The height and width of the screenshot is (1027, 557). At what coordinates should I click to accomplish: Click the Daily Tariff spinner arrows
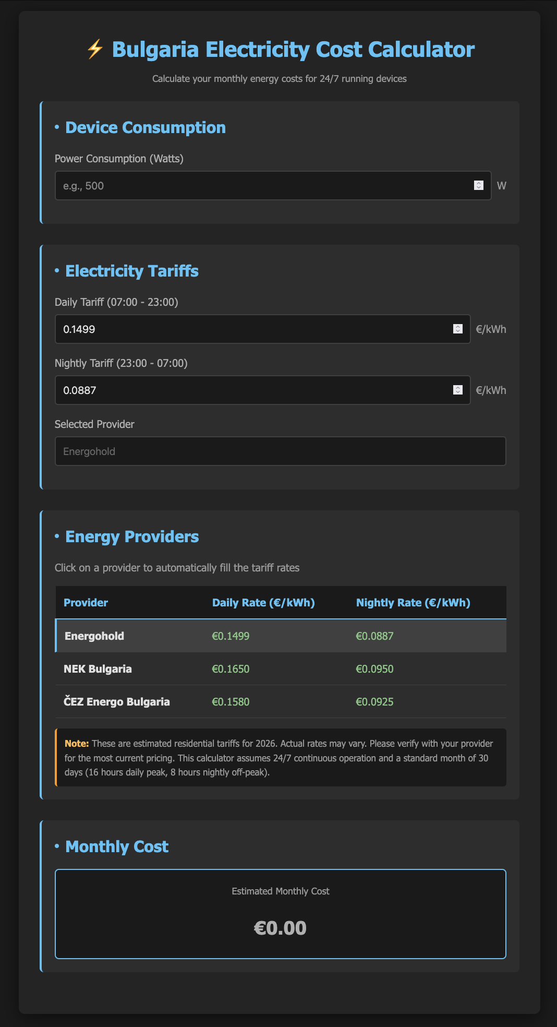click(x=457, y=329)
